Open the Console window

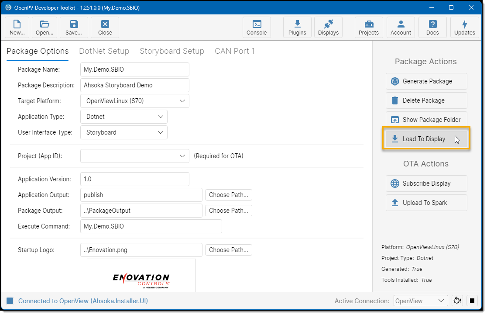[x=257, y=28]
